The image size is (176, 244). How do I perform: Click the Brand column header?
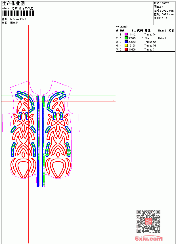tap(162, 31)
